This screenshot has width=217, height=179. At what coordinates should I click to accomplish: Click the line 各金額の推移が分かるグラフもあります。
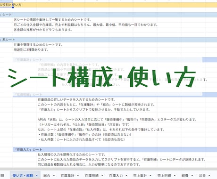point(43,30)
